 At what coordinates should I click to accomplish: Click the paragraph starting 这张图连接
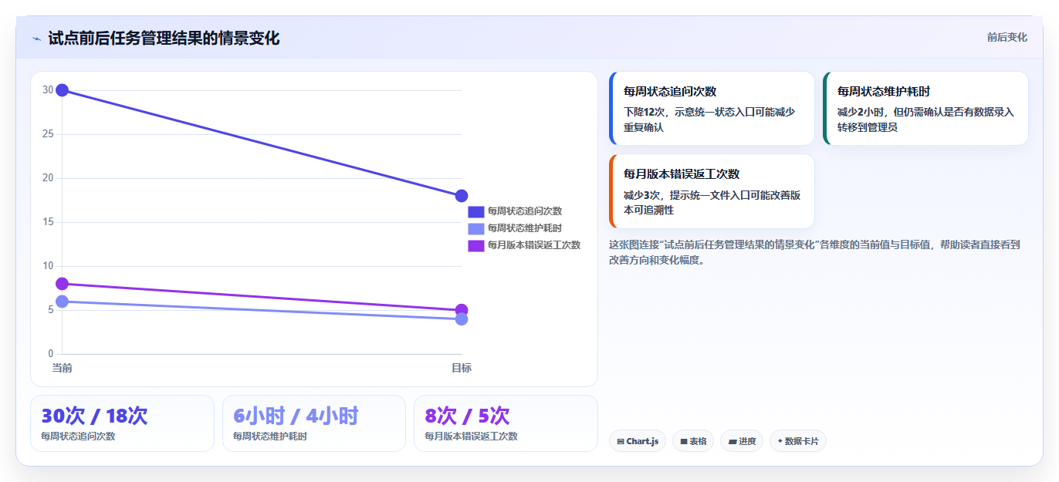point(814,252)
